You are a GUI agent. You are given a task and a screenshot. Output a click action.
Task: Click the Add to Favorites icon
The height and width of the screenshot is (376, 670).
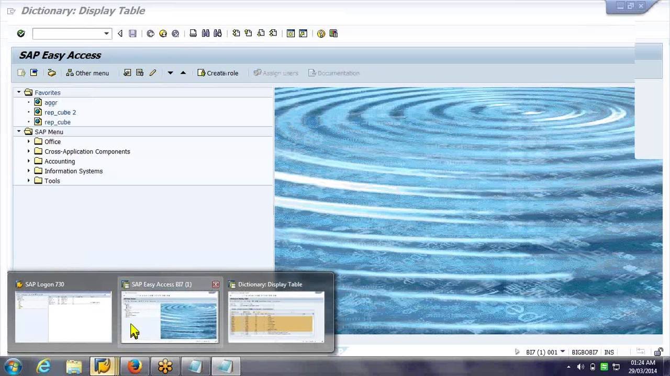[127, 73]
